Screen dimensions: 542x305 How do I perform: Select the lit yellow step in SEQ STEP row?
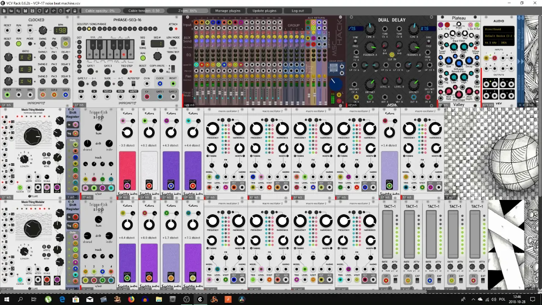click(x=89, y=29)
